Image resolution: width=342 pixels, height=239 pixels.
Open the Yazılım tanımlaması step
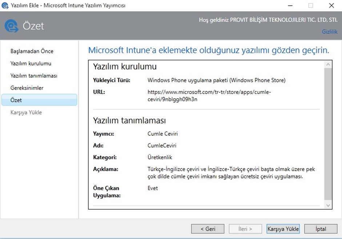34,76
